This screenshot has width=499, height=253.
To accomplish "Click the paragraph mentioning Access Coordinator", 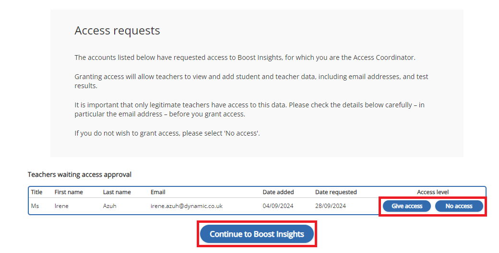I will [x=245, y=57].
